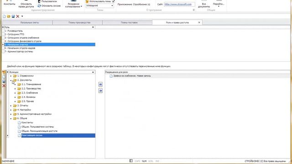The image size is (292, 164).
Task: Click the О программе group launcher icon
Action: coord(193,10)
